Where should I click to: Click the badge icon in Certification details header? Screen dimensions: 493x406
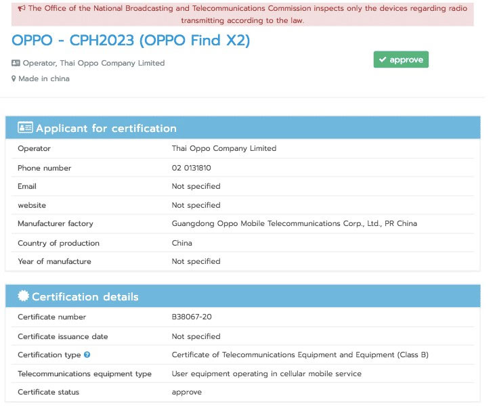coord(24,296)
